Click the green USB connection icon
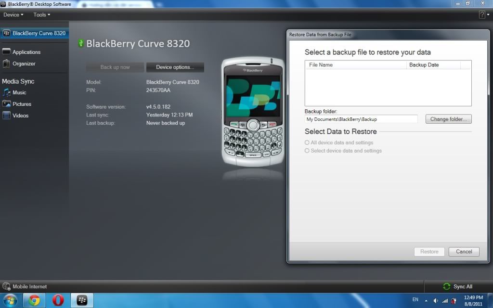The width and height of the screenshot is (493, 308). (x=81, y=43)
